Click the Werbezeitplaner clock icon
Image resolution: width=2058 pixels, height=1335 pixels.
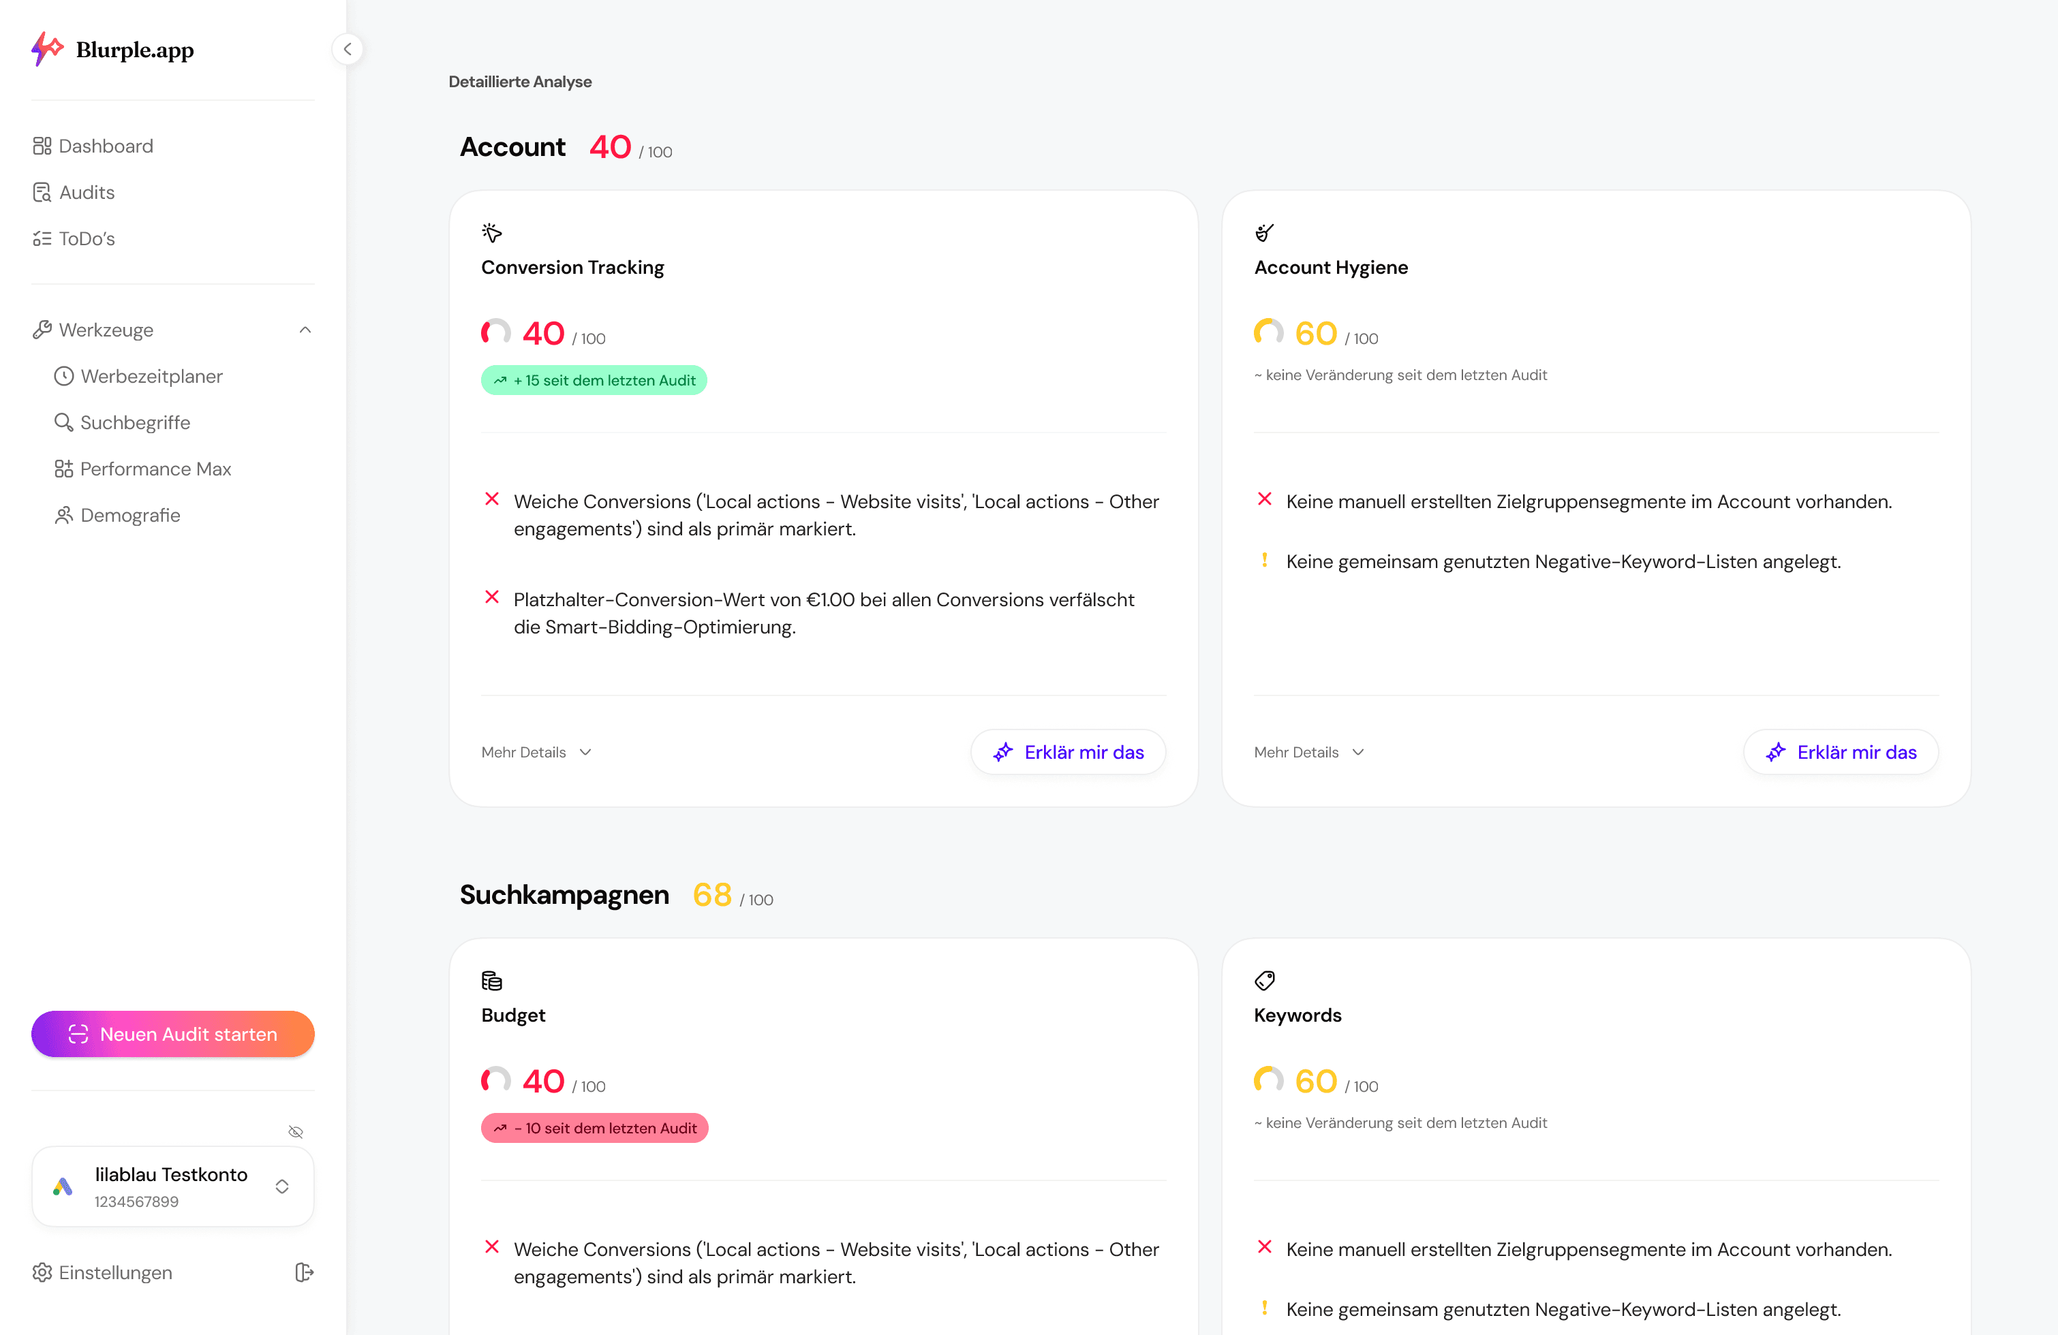[64, 376]
